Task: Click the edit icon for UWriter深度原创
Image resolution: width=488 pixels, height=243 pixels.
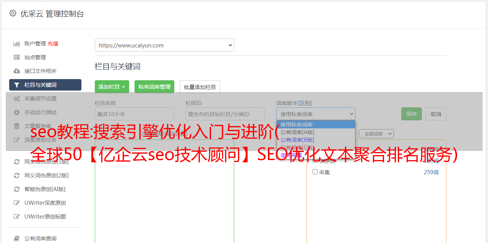Action: click(x=17, y=203)
